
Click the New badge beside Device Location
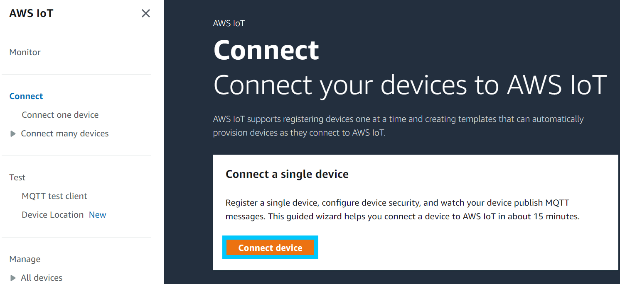(98, 215)
